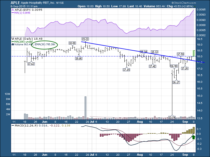Click the APLE ticker symbol in the header
This screenshot has height=157, width=210.
[x=15, y=3]
